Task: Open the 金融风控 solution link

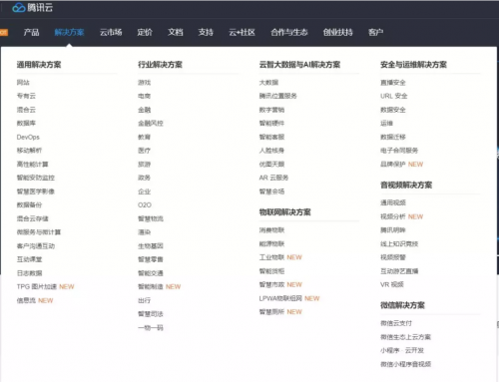Action: [x=151, y=124]
